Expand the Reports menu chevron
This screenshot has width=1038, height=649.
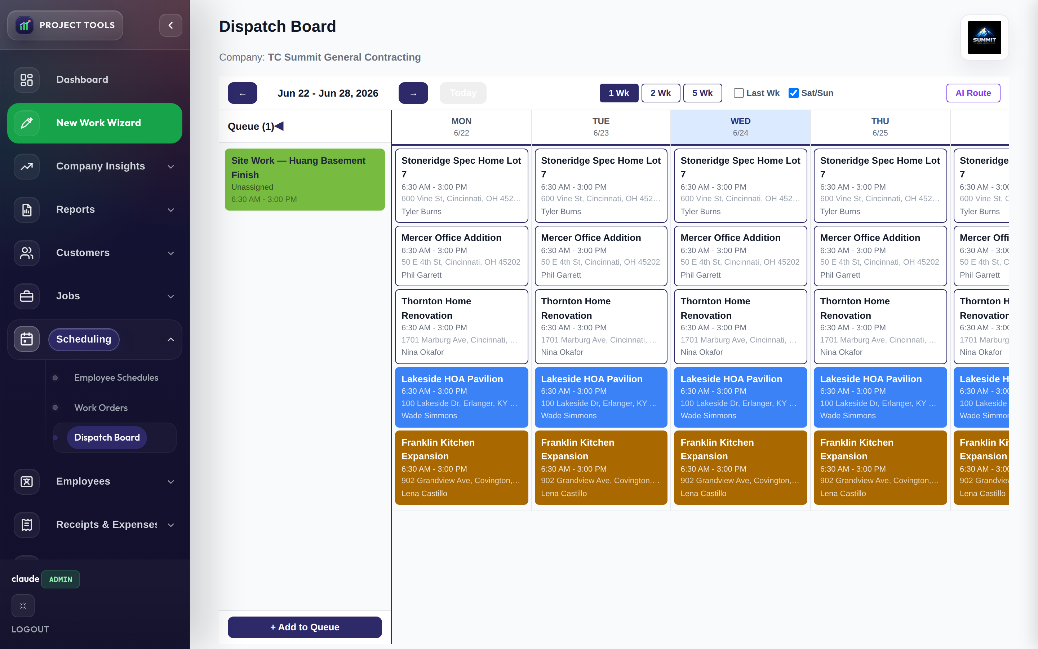[x=171, y=210]
